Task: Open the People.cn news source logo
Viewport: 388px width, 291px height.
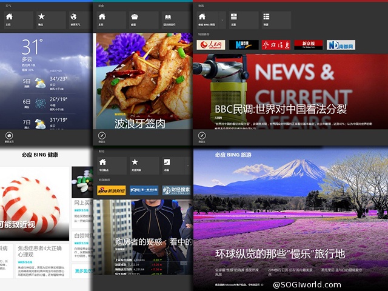Action: tap(211, 45)
